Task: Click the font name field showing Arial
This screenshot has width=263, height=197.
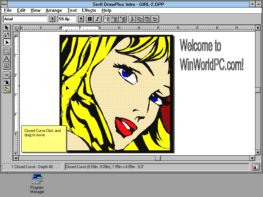Action: click(25, 19)
